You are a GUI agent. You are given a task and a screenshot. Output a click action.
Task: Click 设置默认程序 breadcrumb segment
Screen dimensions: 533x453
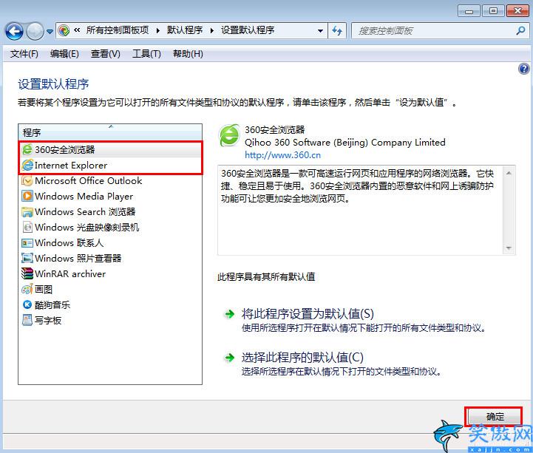tap(248, 30)
